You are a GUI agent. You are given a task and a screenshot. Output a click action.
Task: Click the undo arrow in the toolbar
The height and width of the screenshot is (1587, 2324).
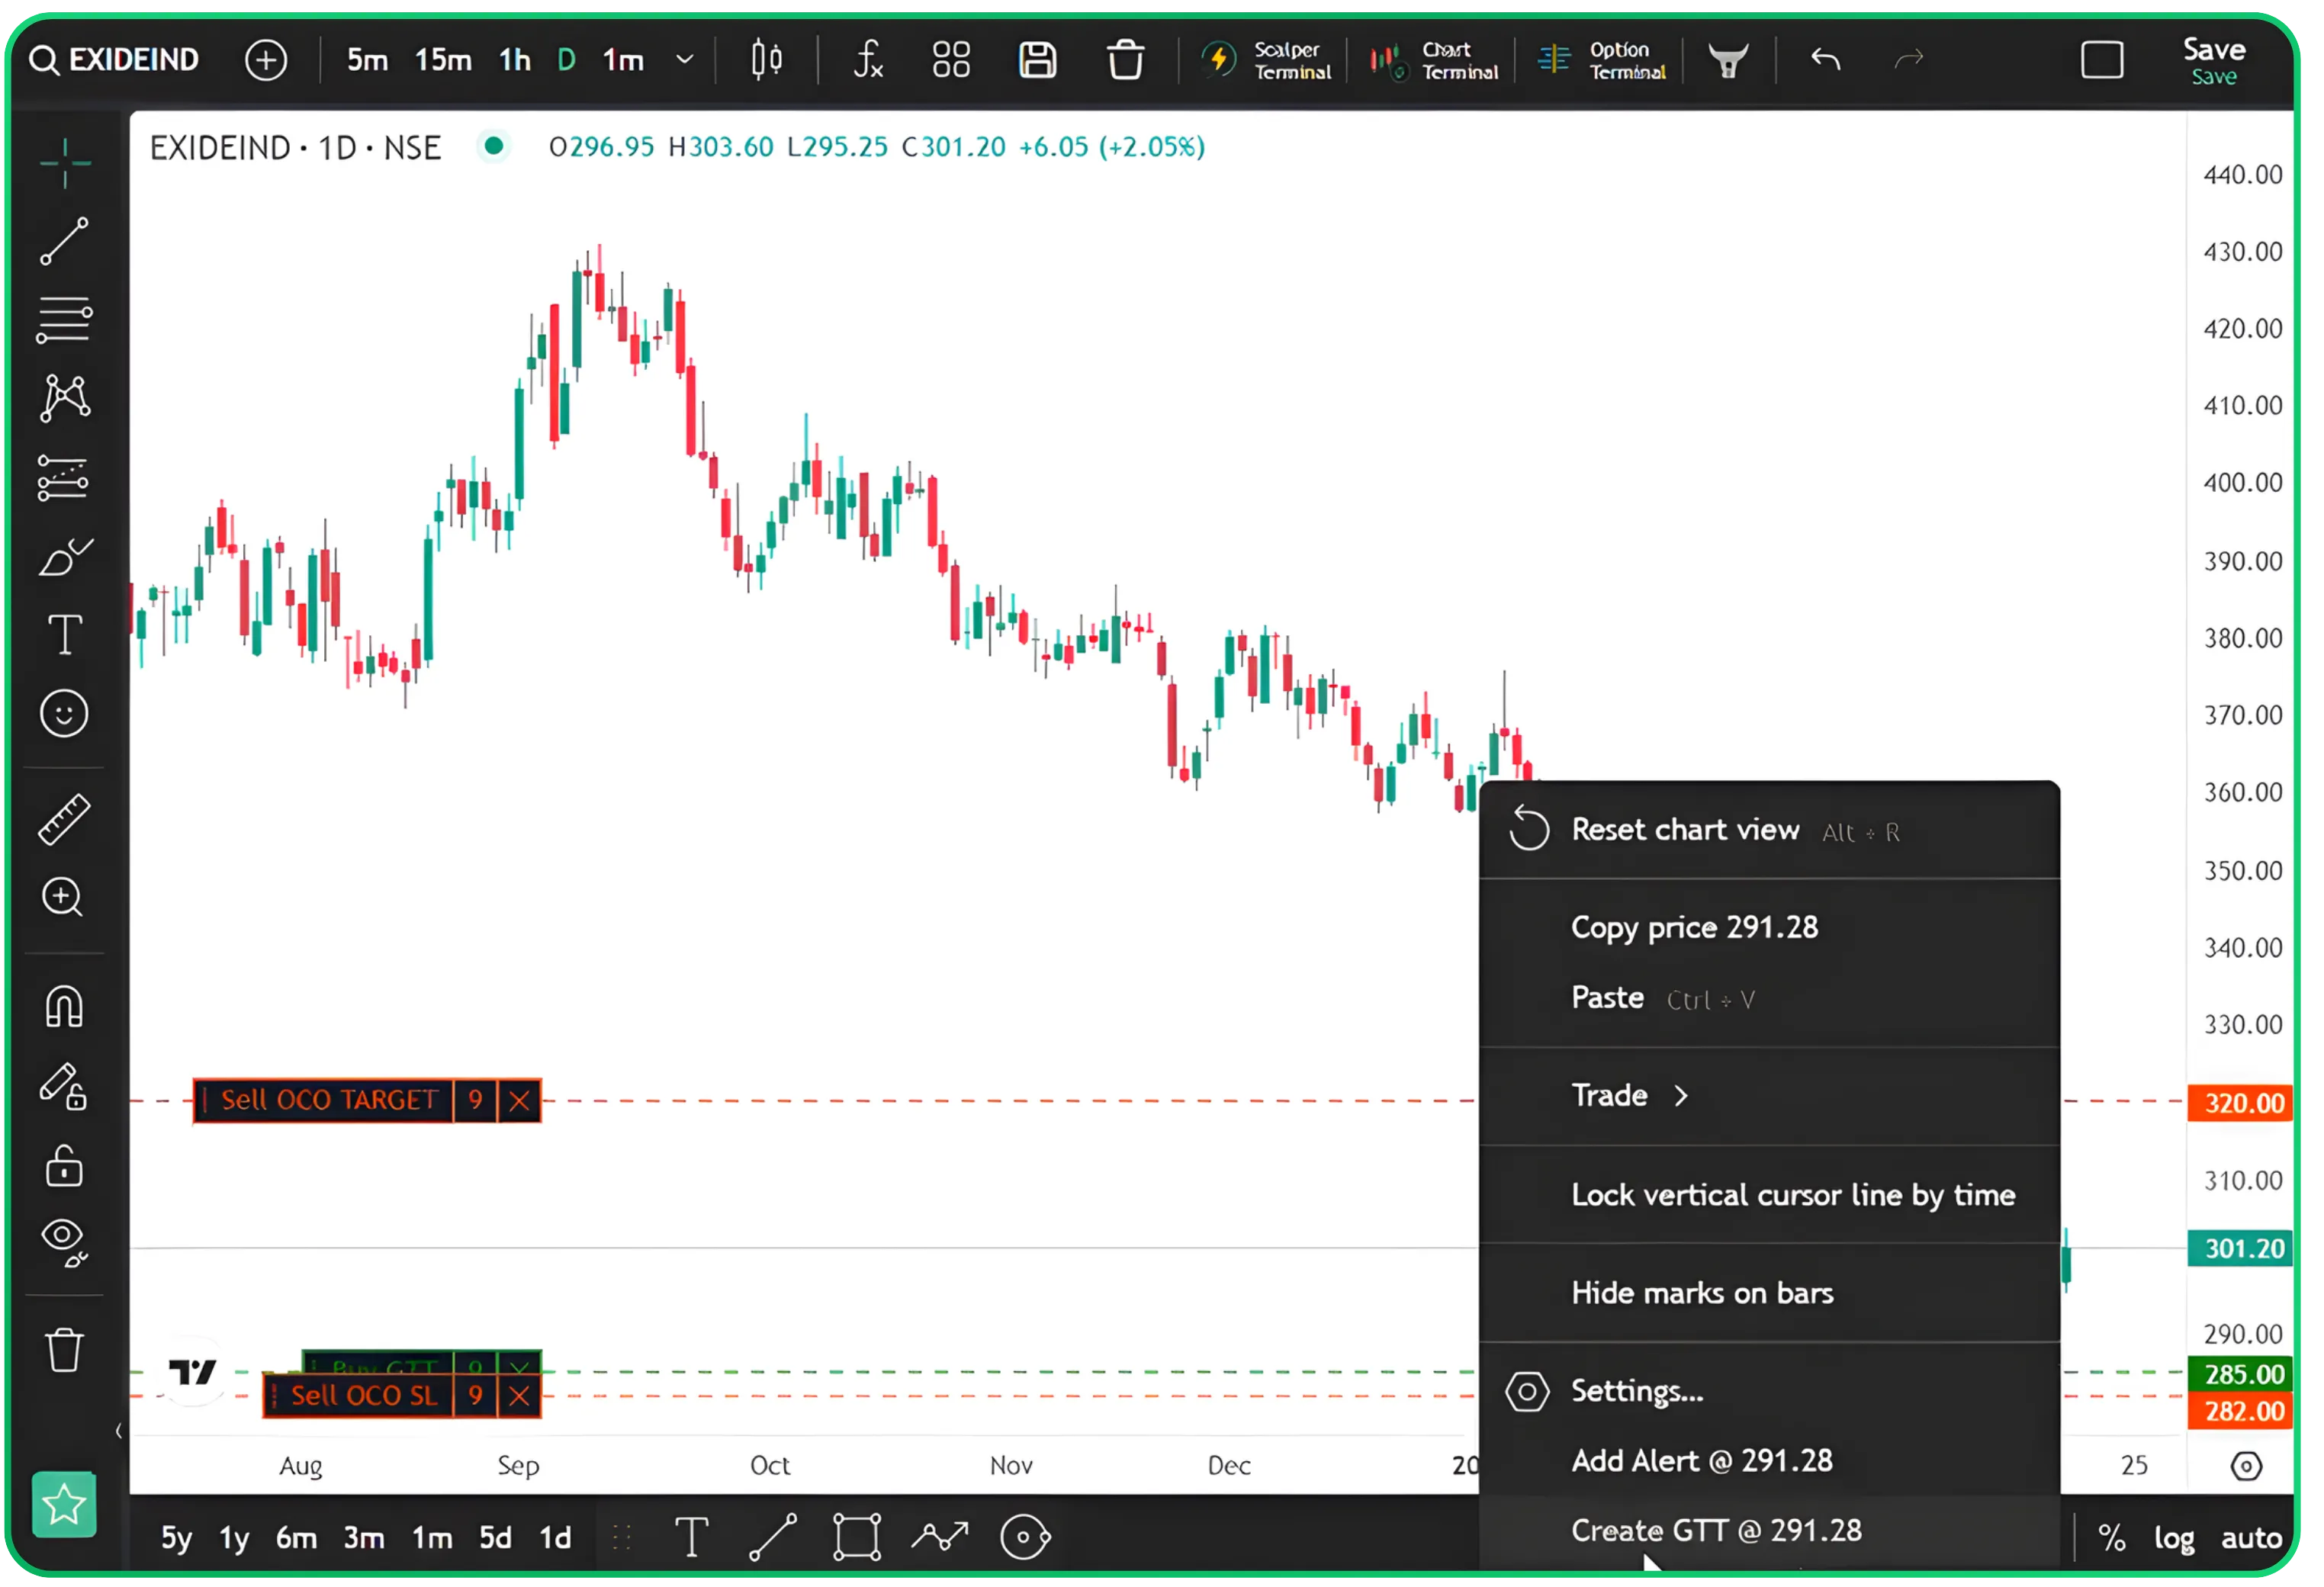(x=1825, y=60)
